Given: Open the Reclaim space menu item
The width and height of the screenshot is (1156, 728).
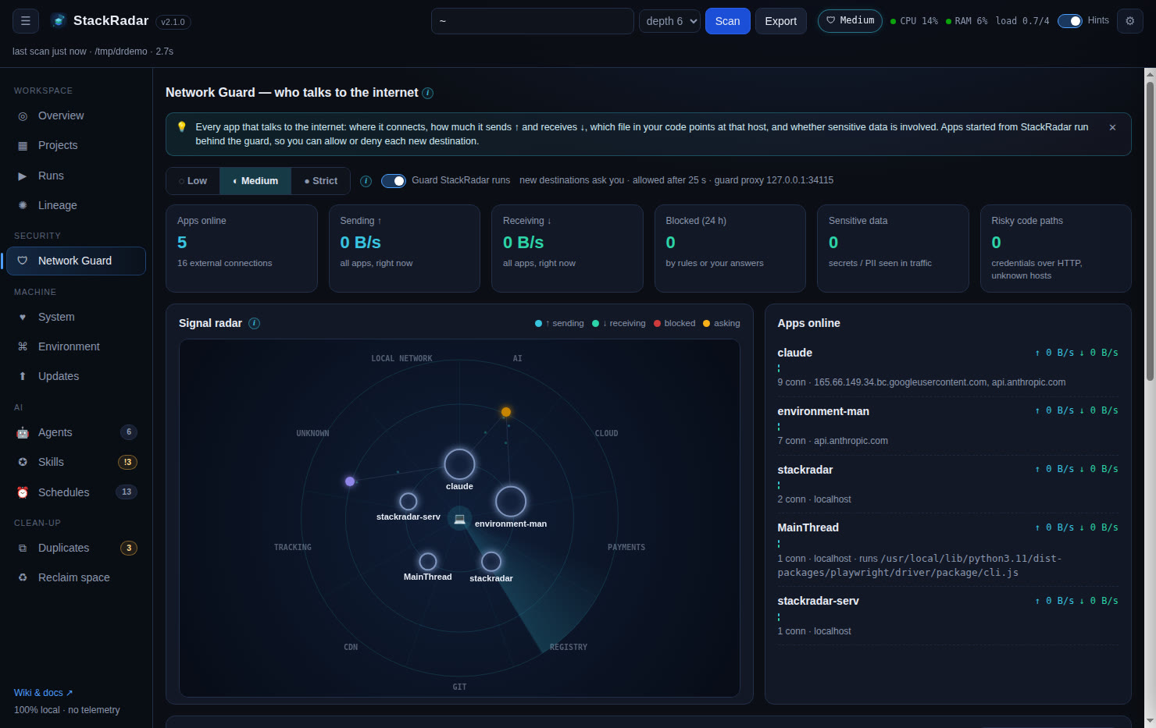Looking at the screenshot, I should click(x=76, y=577).
